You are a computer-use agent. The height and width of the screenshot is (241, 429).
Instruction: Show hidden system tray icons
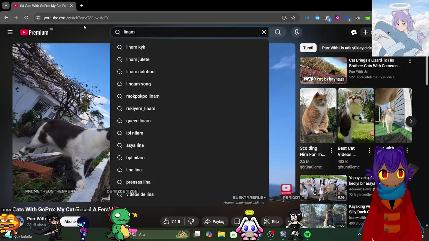pyautogui.click(x=359, y=234)
